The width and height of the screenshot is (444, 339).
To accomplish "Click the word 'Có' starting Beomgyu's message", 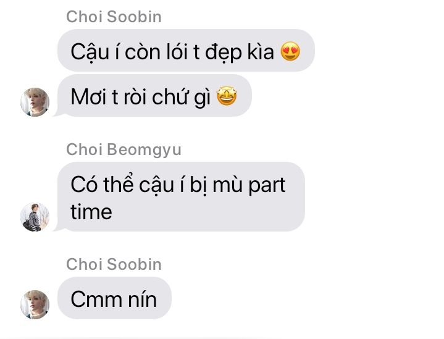I will coord(84,183).
